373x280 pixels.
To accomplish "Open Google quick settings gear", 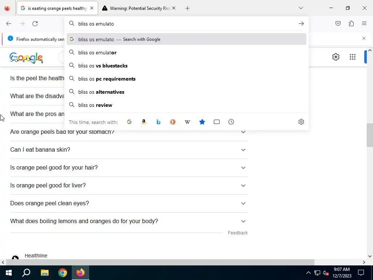I will tap(335, 57).
